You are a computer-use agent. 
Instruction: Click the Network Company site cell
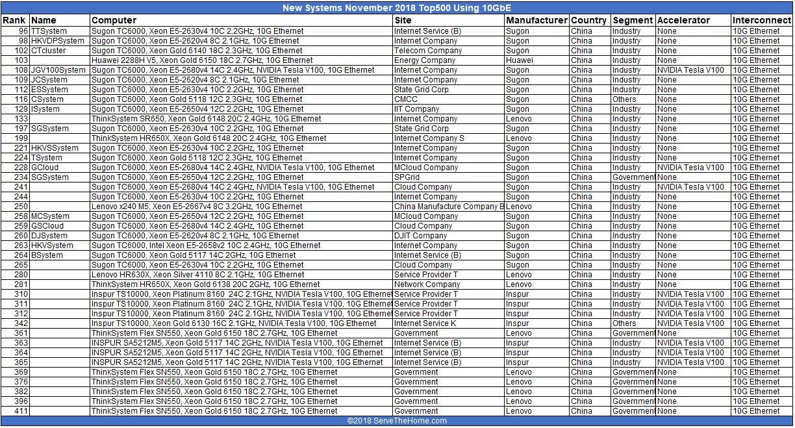[x=449, y=284]
